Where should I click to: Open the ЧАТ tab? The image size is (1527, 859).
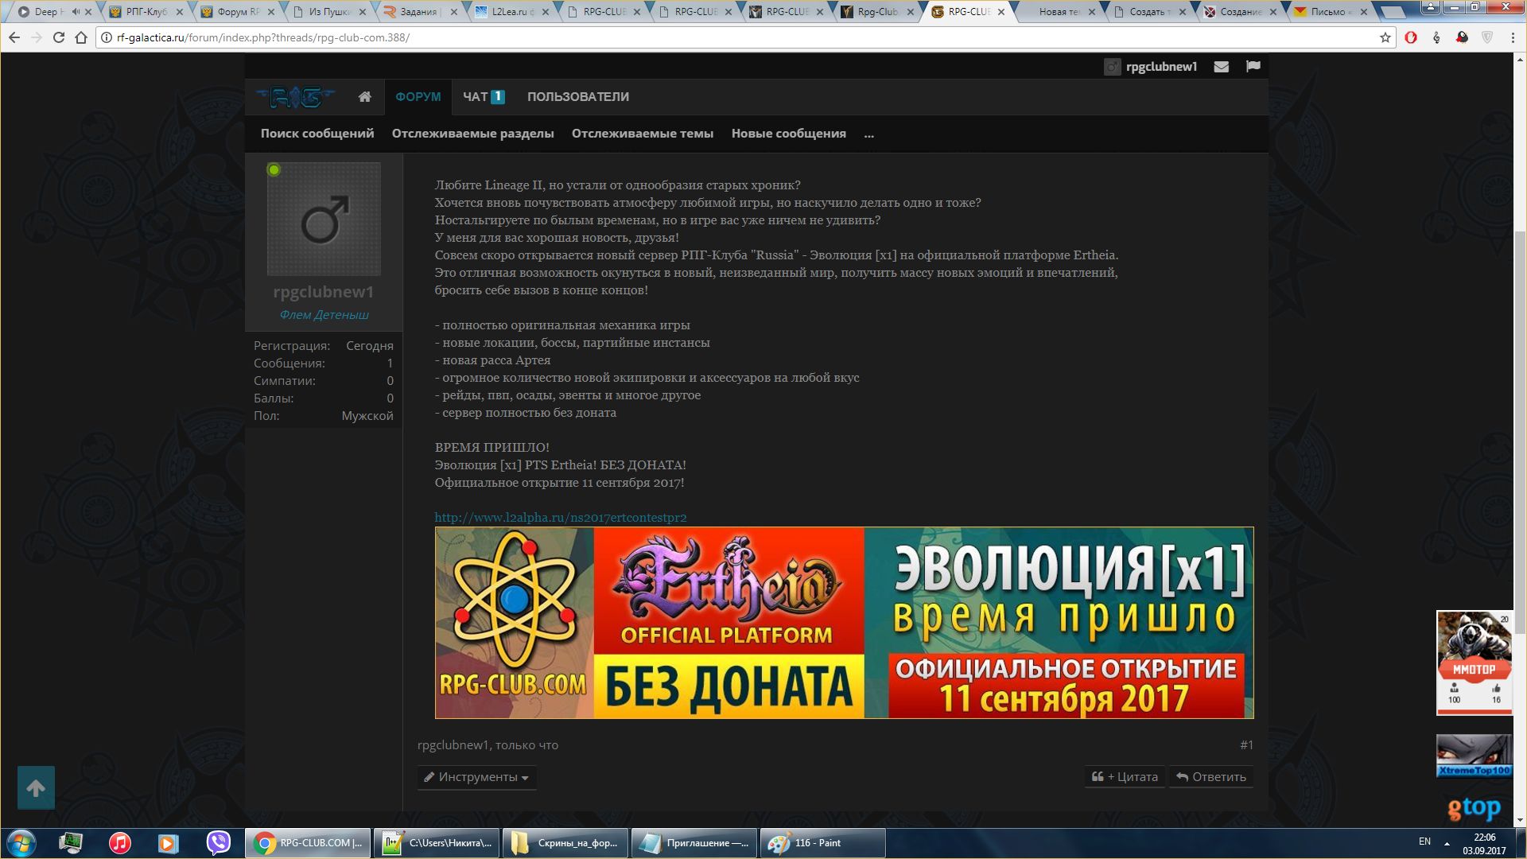tap(484, 97)
